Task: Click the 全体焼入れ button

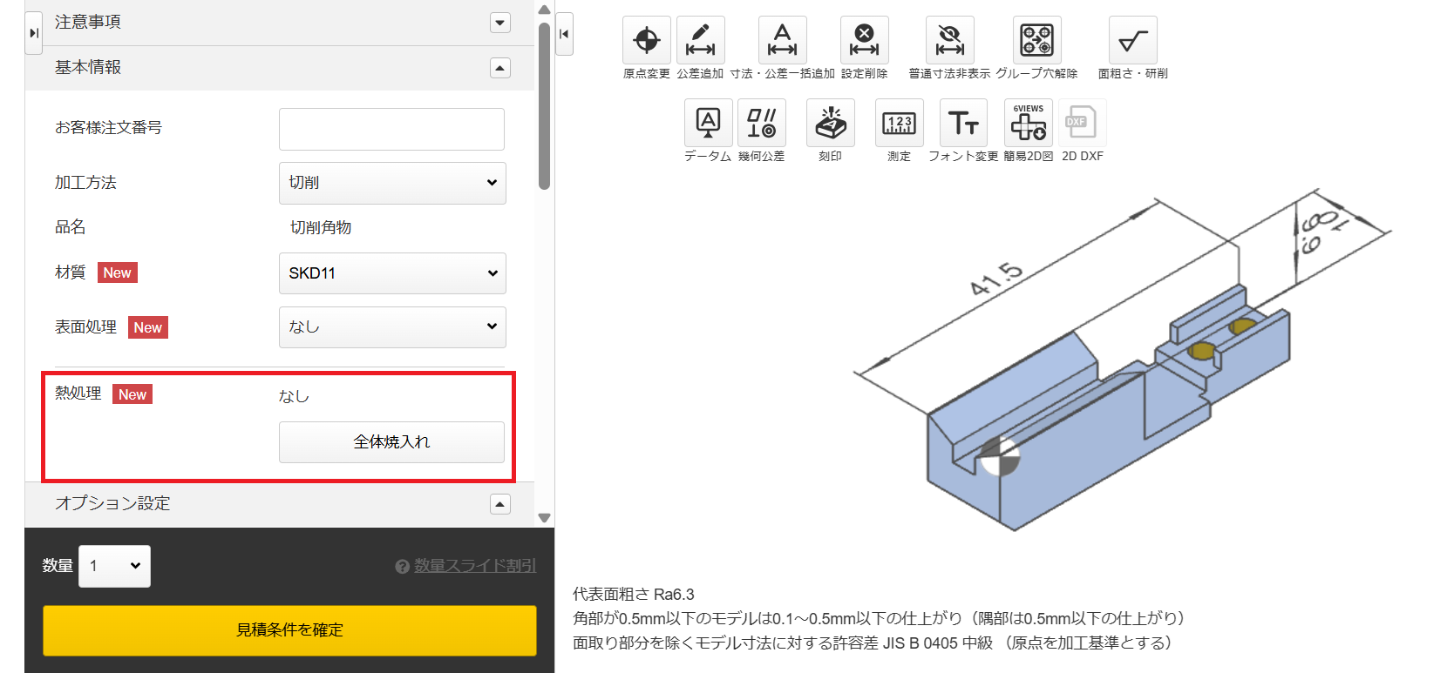Action: tap(391, 442)
